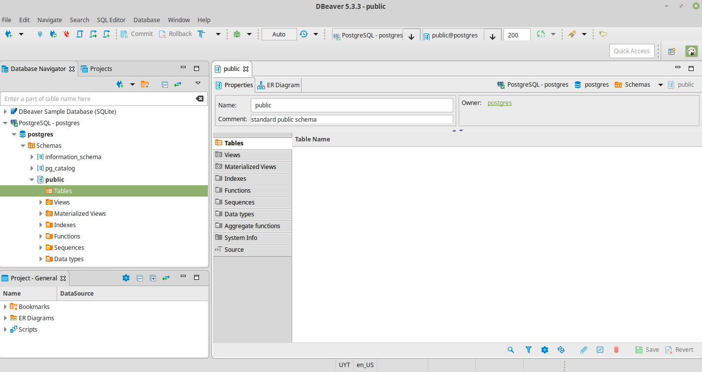Click the yellow back arrow icon in the toolbar
Screen dimensions: 702x372
click(x=603, y=34)
